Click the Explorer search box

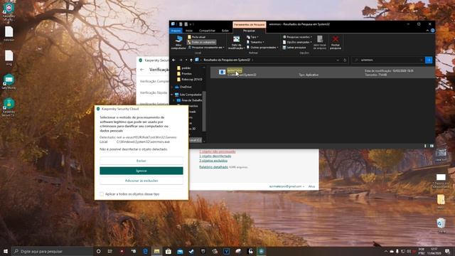point(388,60)
